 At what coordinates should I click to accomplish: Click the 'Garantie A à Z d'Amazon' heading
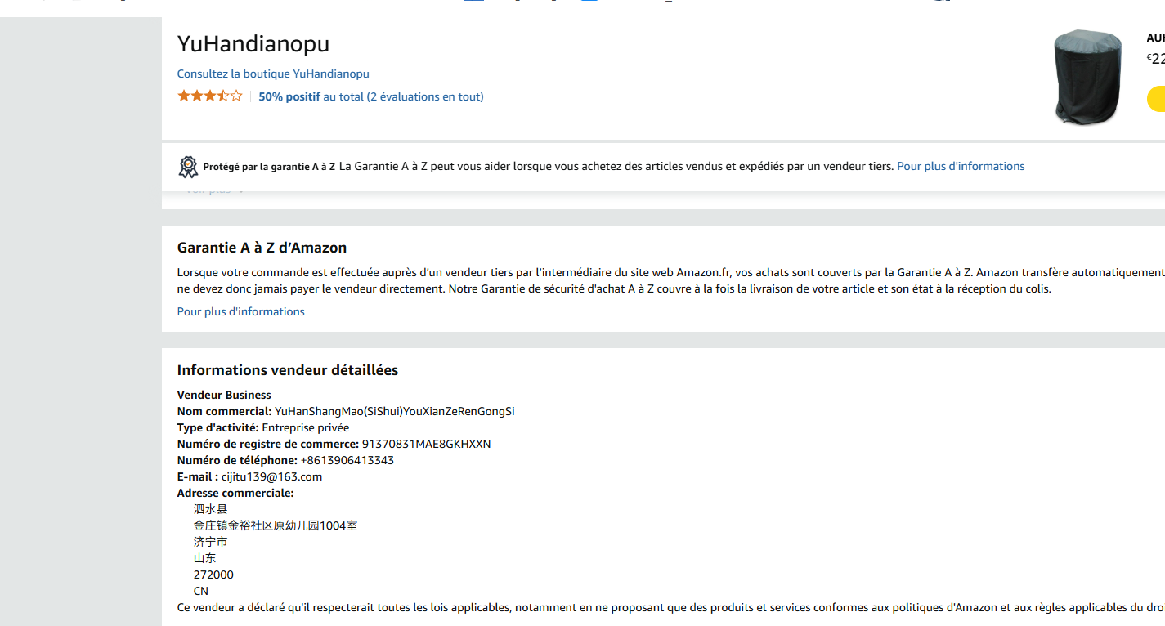pos(262,248)
